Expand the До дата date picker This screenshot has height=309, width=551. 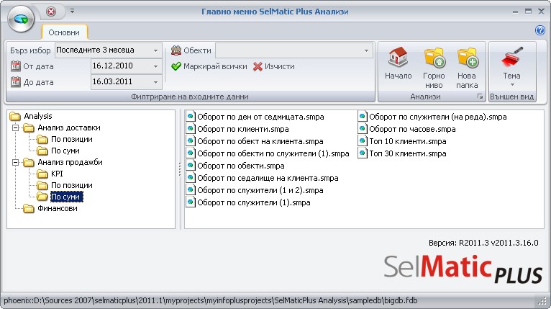click(155, 82)
